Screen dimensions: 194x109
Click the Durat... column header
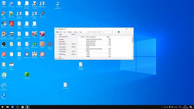pyautogui.click(x=109, y=37)
